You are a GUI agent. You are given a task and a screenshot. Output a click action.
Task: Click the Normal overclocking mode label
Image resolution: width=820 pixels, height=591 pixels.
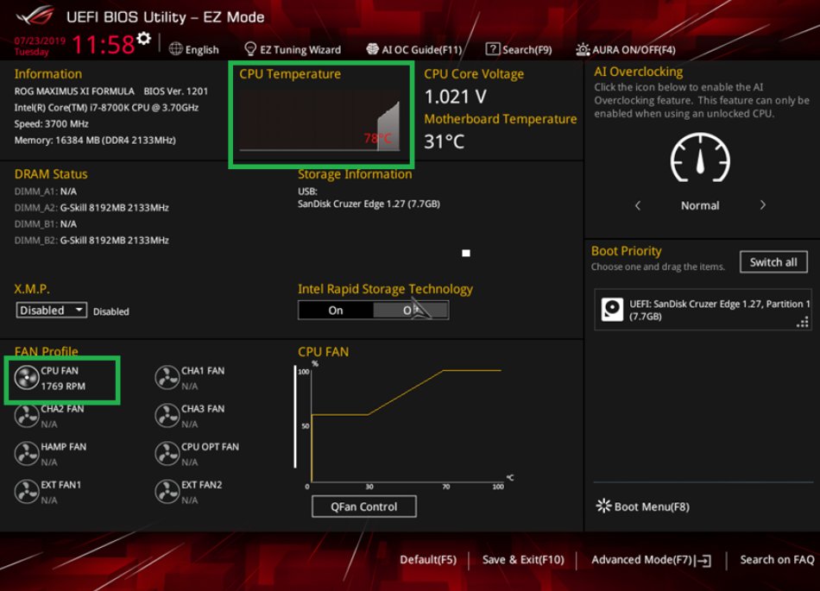click(700, 205)
